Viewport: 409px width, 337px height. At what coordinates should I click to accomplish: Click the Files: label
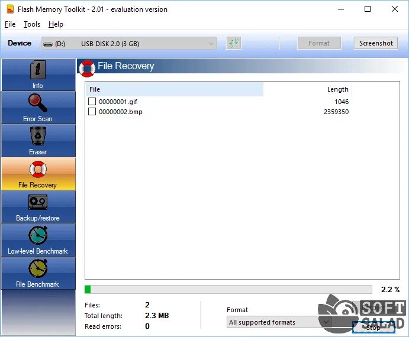coord(92,305)
